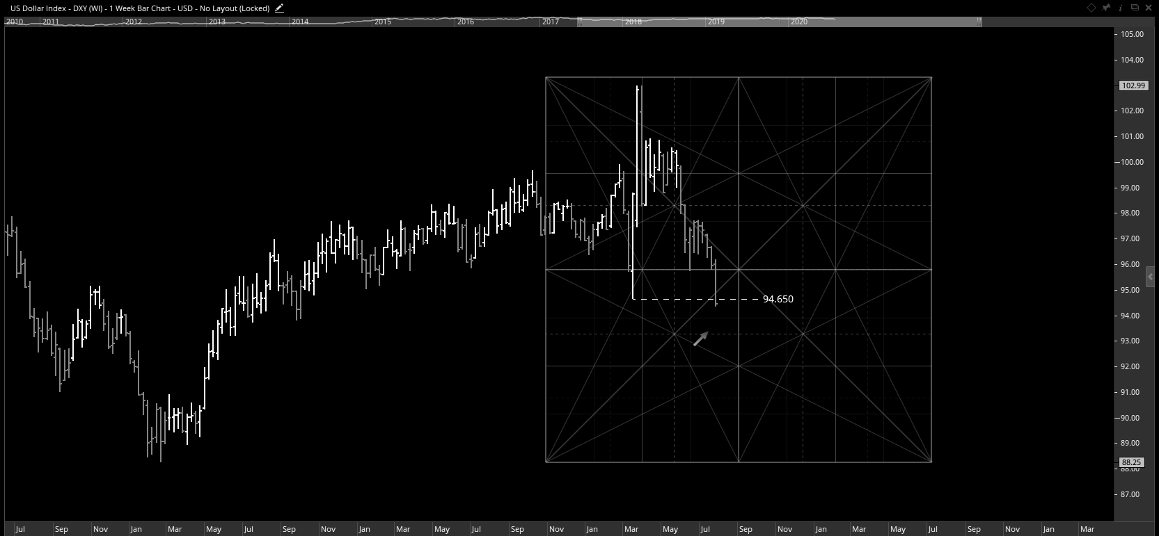Click the highlighted range in overview scrollbar
The width and height of the screenshot is (1159, 536).
point(778,22)
